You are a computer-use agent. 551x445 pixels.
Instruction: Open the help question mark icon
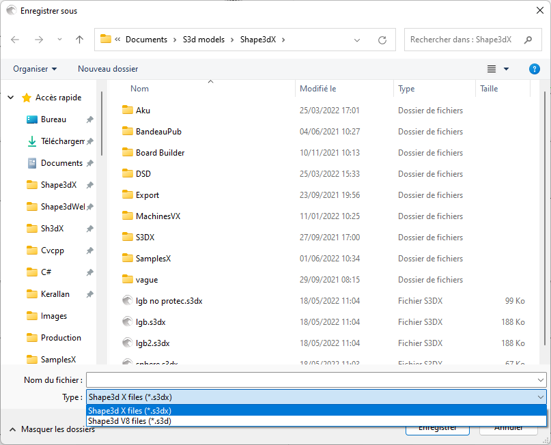535,69
